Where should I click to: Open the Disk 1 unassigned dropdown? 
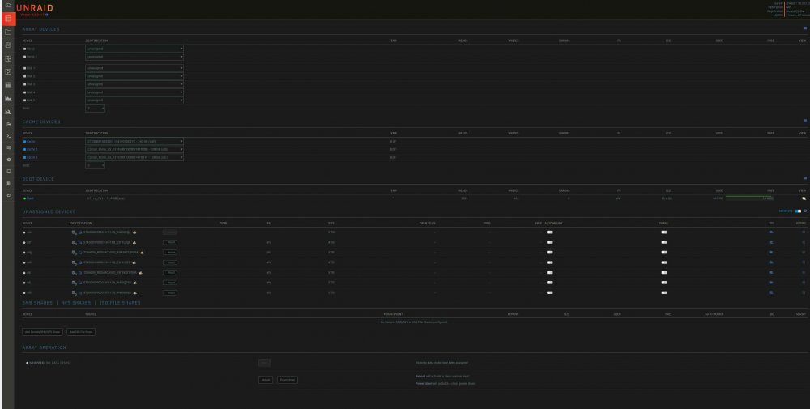tap(134, 68)
